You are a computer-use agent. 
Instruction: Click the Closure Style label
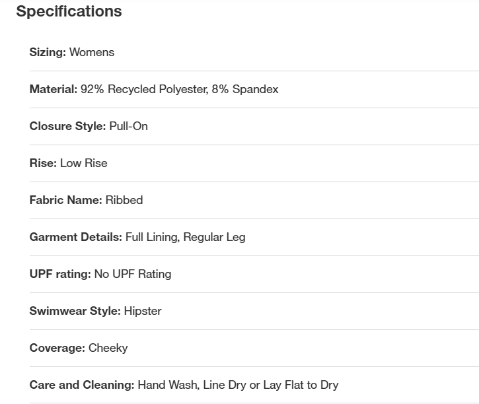67,126
